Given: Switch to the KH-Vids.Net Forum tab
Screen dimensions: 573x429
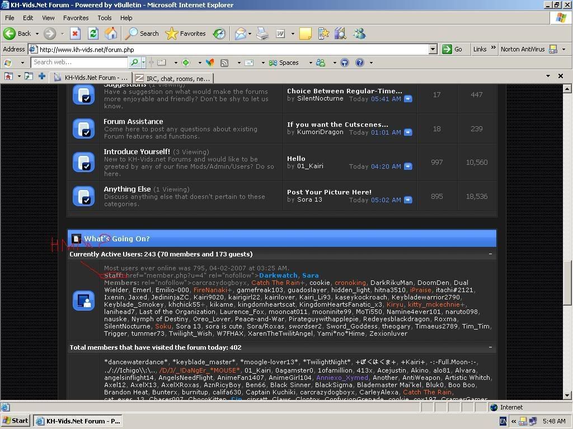Looking at the screenshot, I should point(91,78).
